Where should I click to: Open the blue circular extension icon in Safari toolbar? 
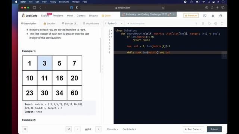pyautogui.click(x=71, y=7)
